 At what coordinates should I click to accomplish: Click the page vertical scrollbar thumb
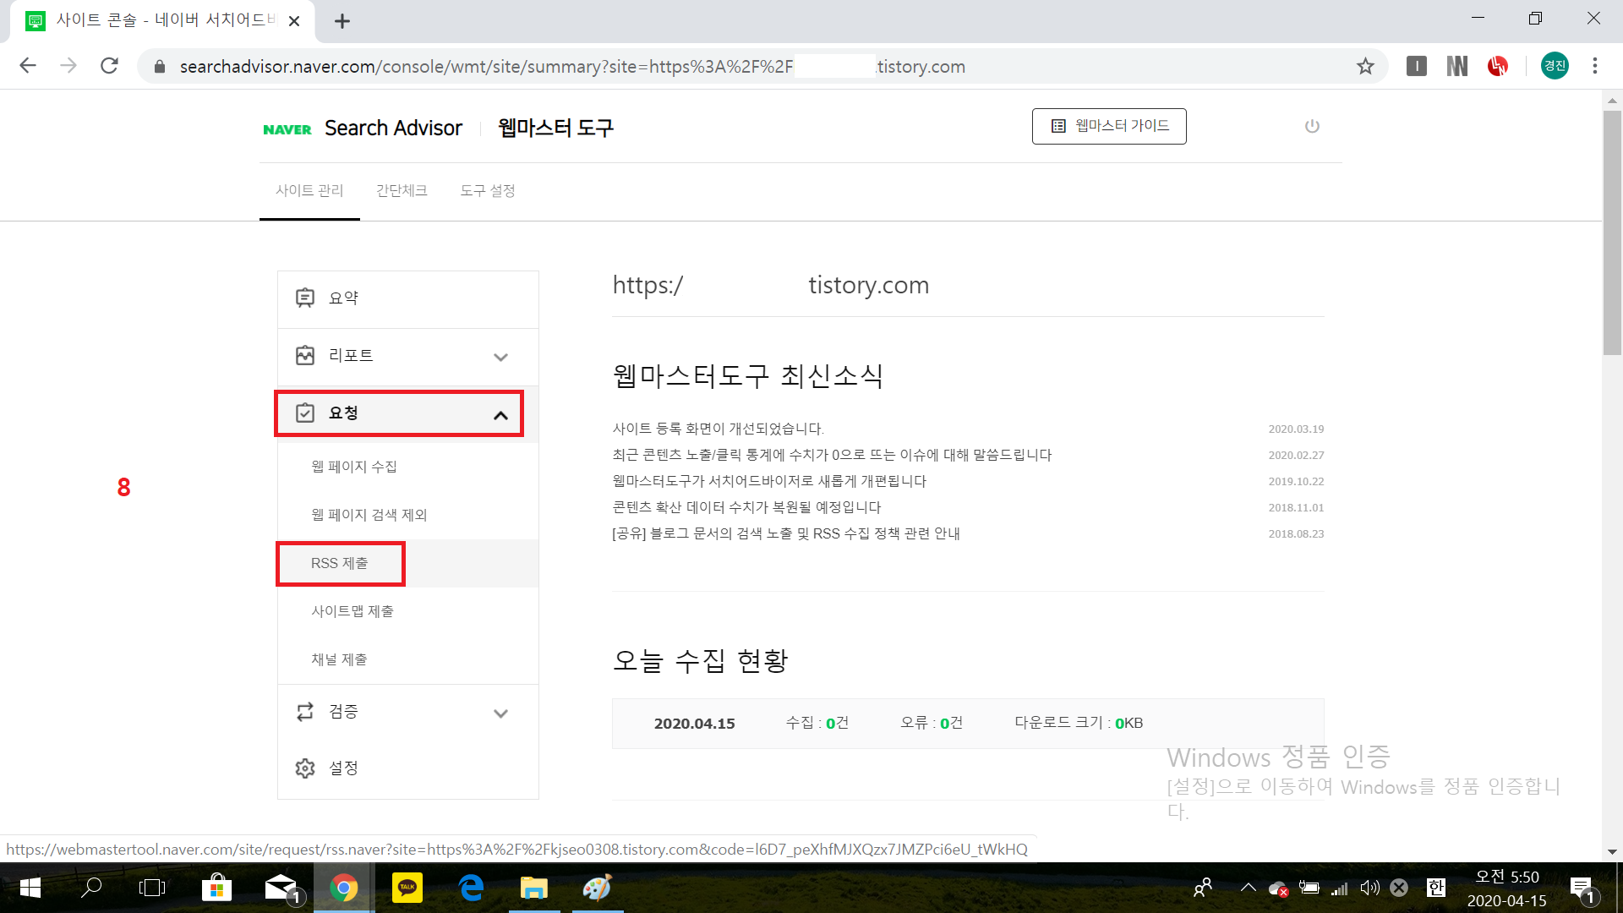(1612, 232)
